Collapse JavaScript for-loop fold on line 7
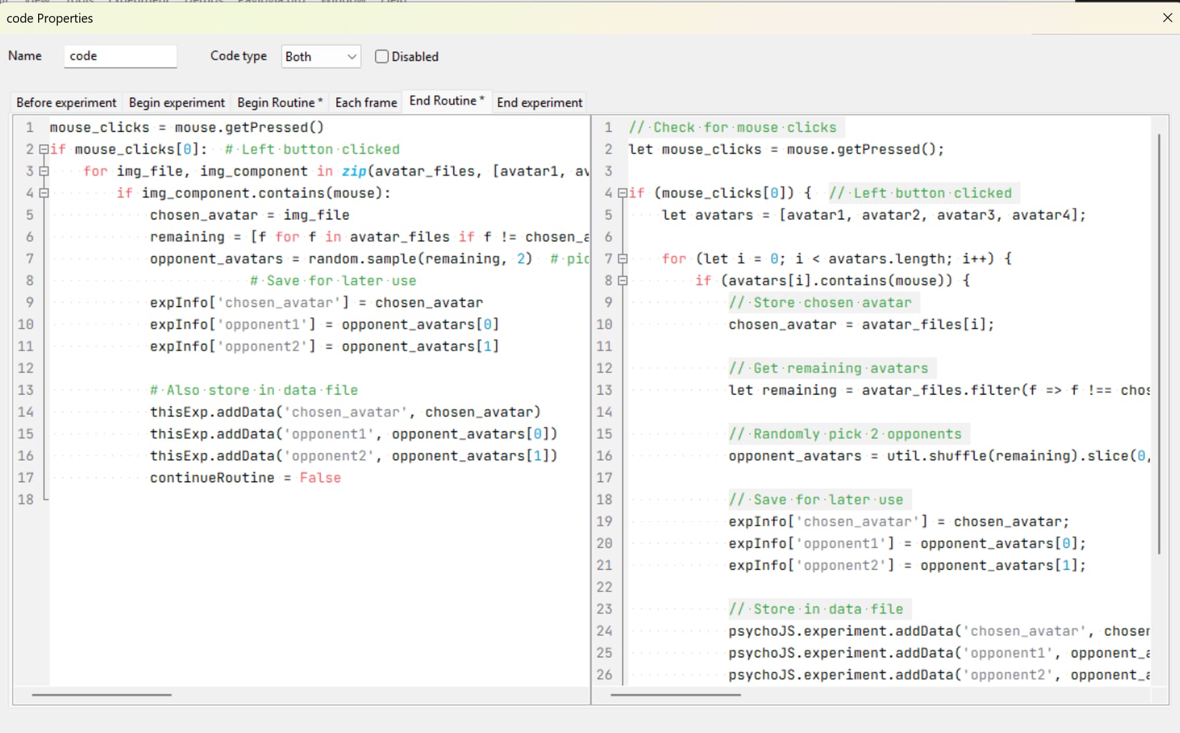Screen dimensions: 1180x733 pos(622,259)
